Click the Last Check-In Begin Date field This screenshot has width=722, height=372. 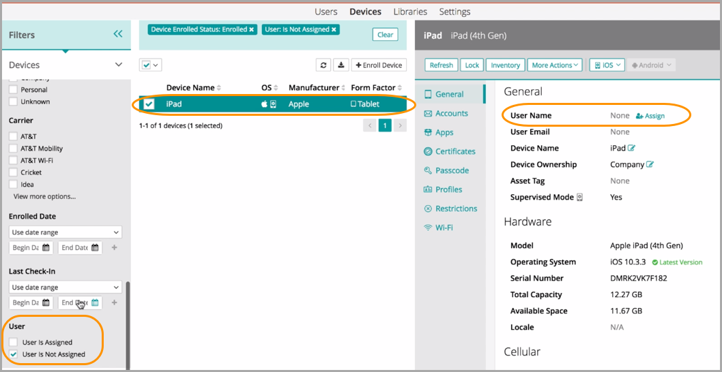(x=25, y=303)
